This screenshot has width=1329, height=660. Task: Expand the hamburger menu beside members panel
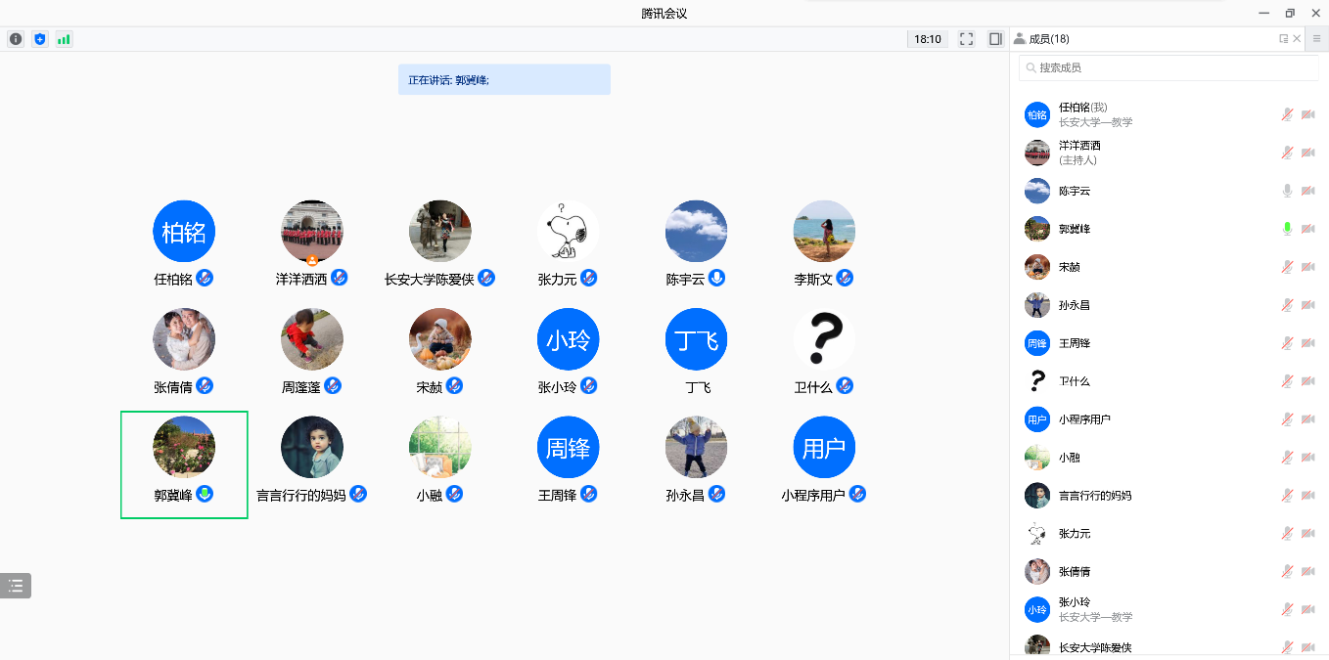point(1316,39)
